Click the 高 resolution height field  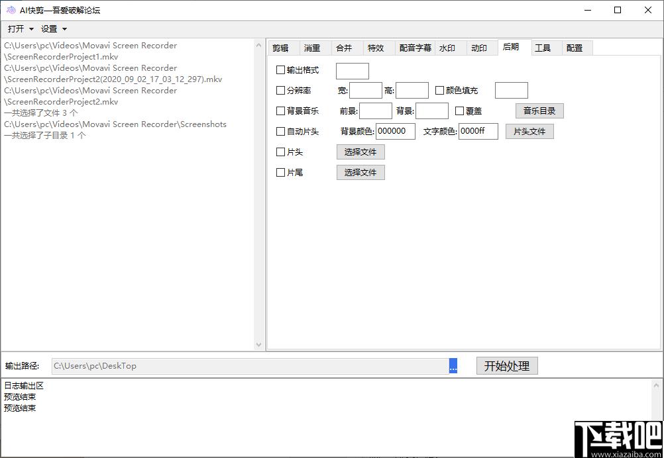pos(412,91)
